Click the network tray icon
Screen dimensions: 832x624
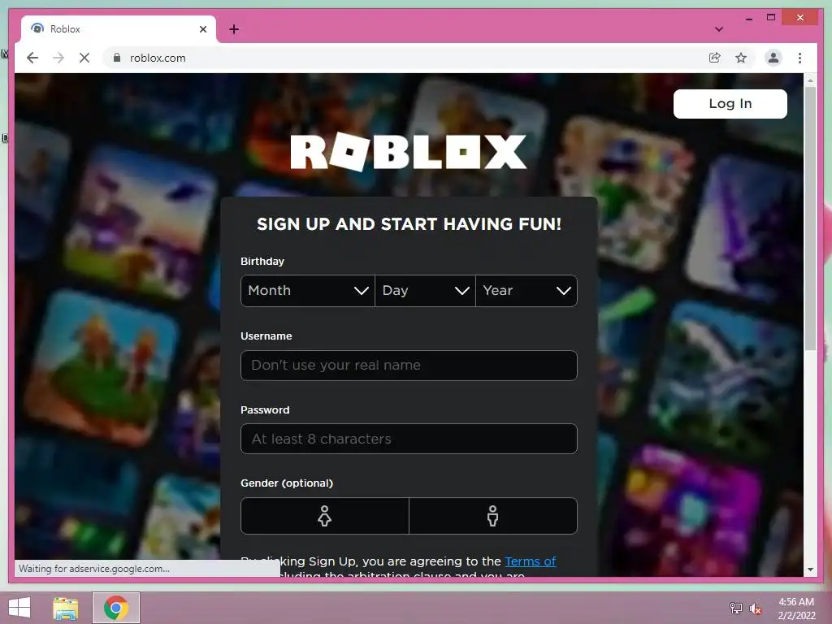point(736,609)
